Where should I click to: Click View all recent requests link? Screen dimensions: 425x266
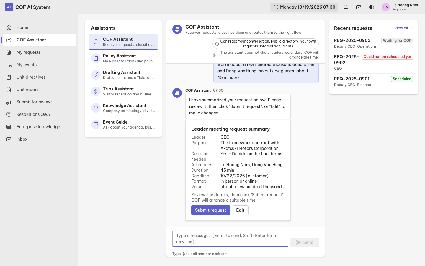(403, 28)
